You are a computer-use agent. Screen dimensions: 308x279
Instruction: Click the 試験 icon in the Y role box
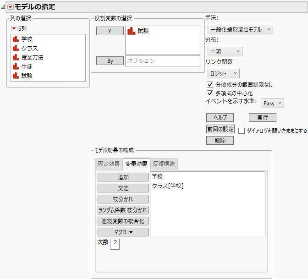point(131,31)
